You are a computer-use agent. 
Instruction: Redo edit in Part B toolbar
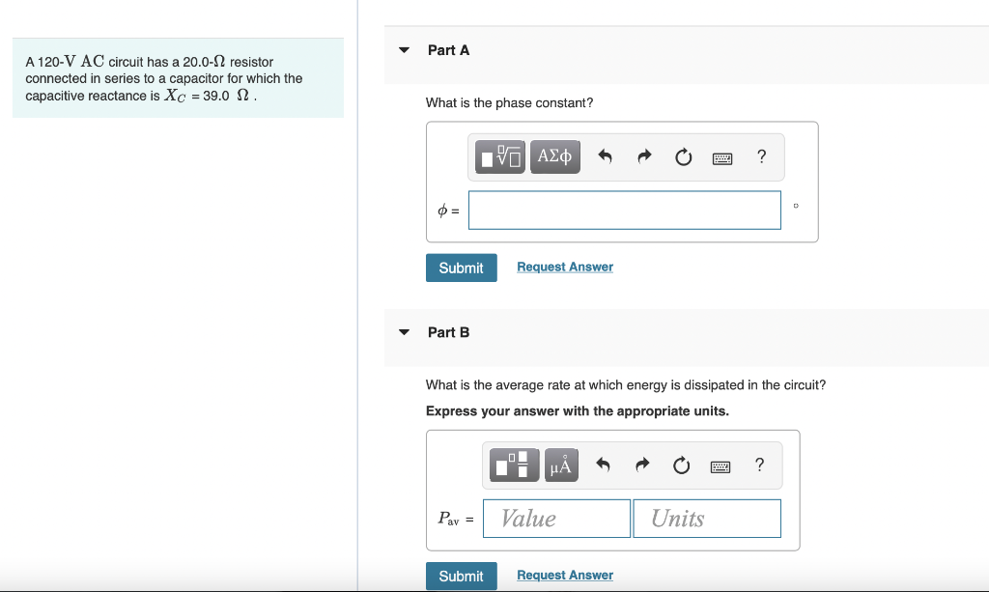(x=642, y=465)
